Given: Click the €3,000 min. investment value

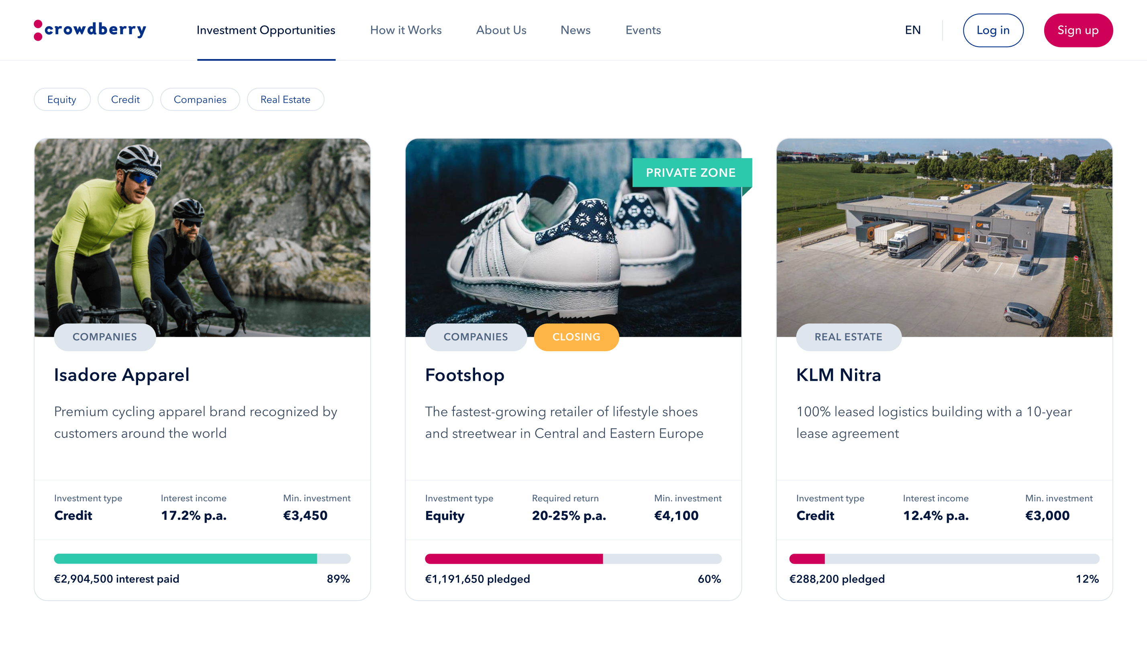Looking at the screenshot, I should coord(1047,515).
